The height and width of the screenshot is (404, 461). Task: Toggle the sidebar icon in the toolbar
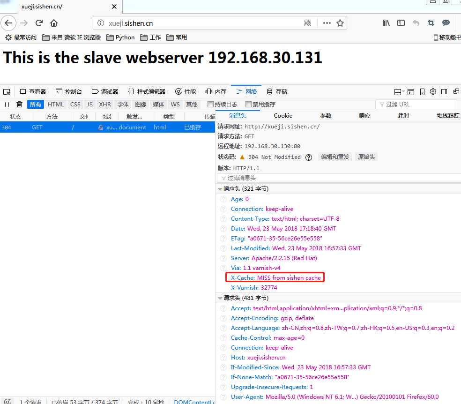point(401,23)
